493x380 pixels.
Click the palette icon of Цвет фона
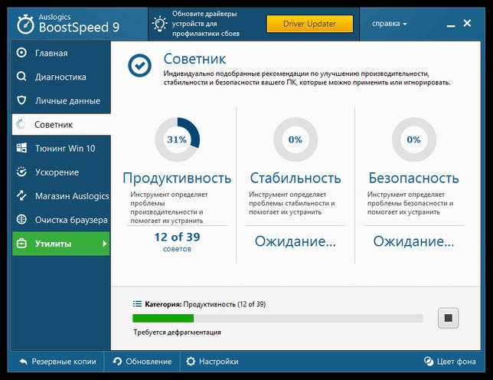[x=428, y=362]
